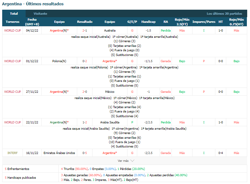Viewport: 250px width, 184px height.
Task: Select Emiratos Árabes Unidos team name
Action: 59,153
